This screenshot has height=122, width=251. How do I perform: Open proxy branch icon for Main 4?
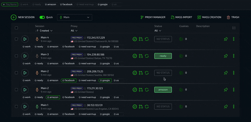click(141, 39)
